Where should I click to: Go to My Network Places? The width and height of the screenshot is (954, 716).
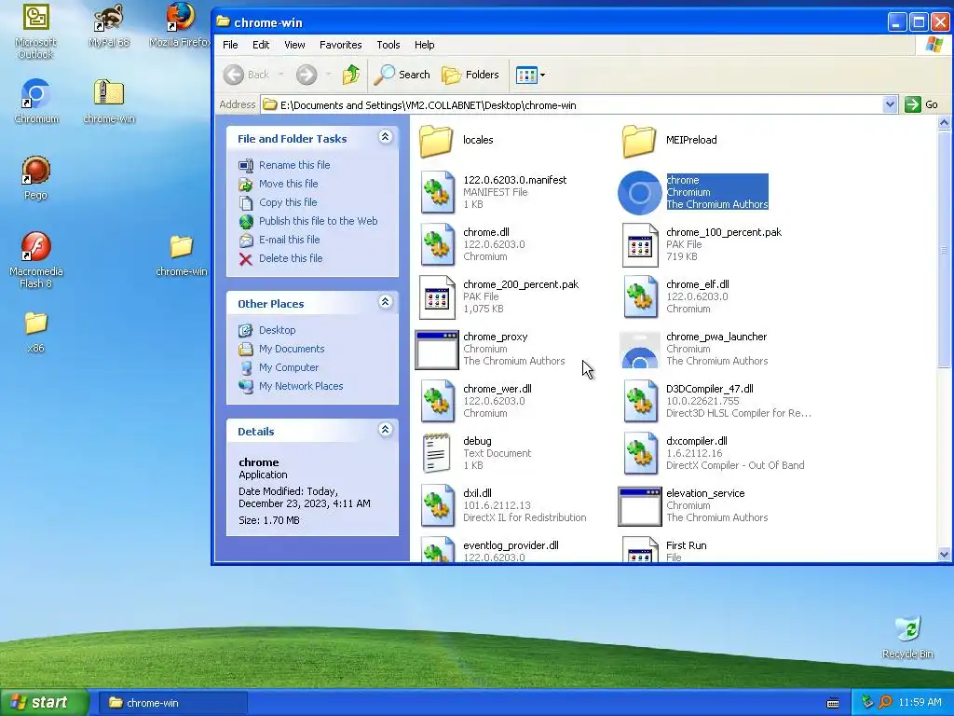[301, 386]
